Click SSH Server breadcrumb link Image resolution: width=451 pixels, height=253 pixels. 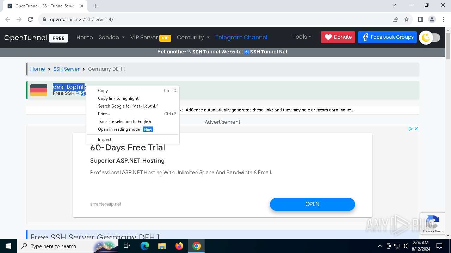(67, 69)
